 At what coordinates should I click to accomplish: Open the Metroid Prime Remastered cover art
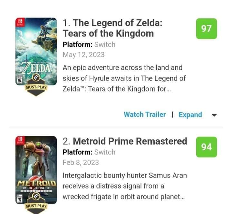point(36,170)
